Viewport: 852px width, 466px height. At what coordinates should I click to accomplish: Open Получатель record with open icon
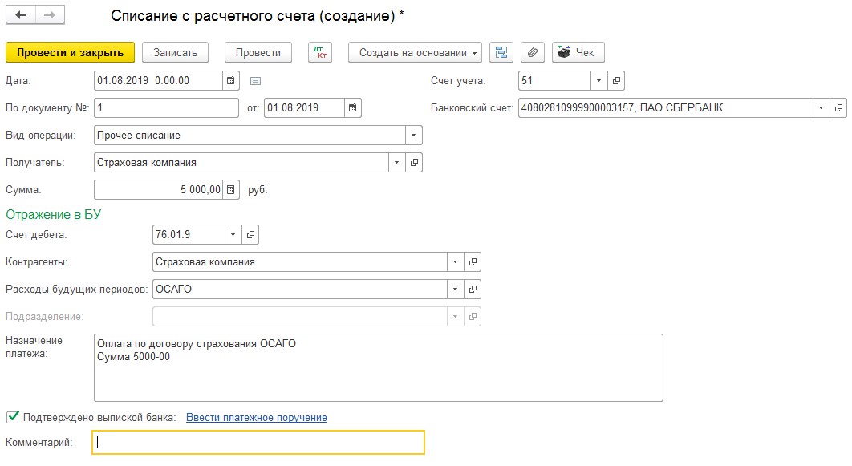pos(414,162)
